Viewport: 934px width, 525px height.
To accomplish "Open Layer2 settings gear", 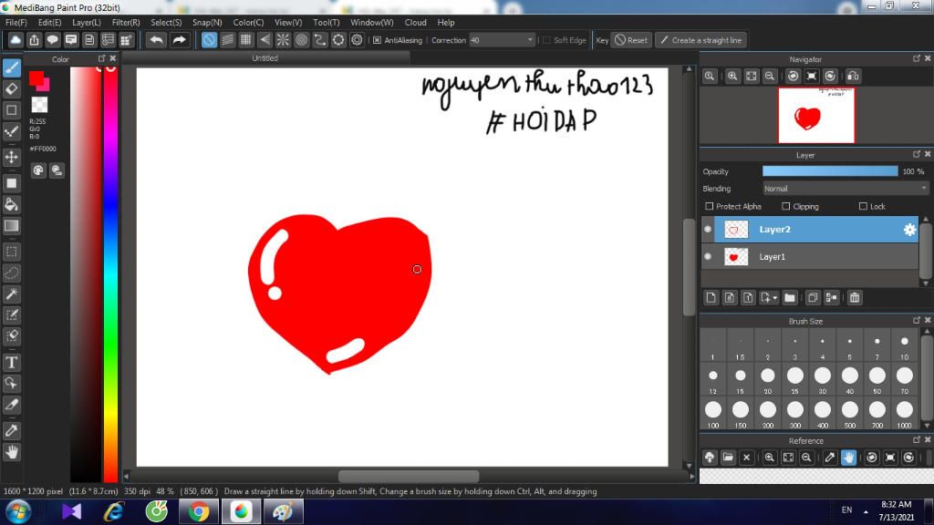I will click(909, 230).
